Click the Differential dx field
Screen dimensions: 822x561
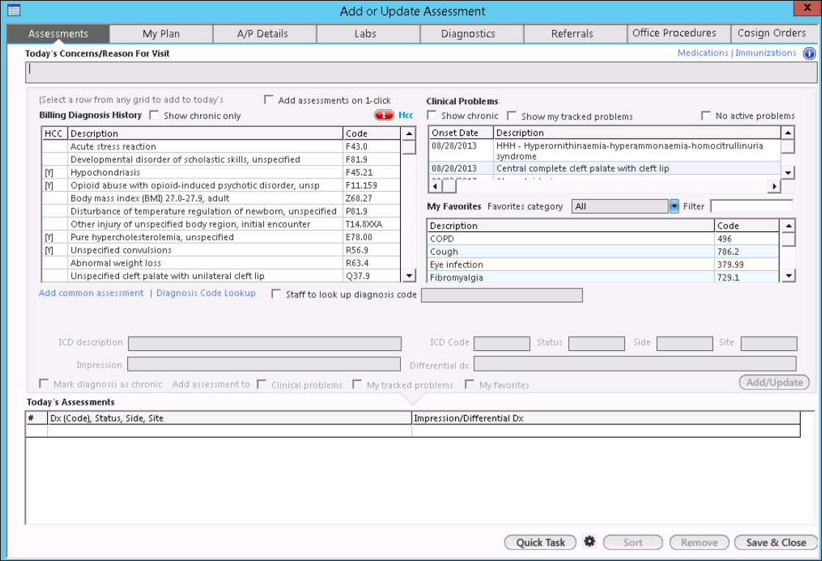pos(635,363)
